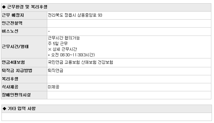Click the 근무시간 협의가능 text
The width and height of the screenshot is (214, 123).
pyautogui.click(x=64, y=38)
